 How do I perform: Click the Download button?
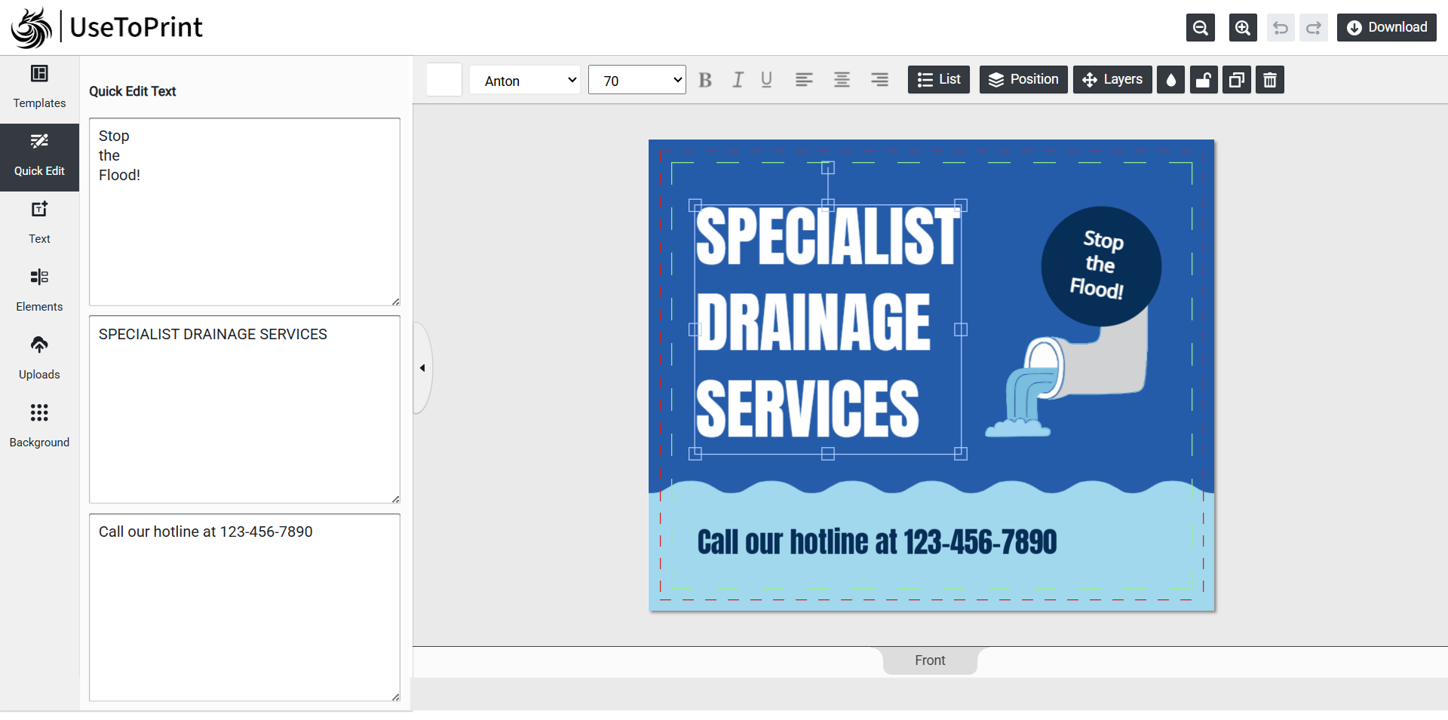pyautogui.click(x=1386, y=28)
